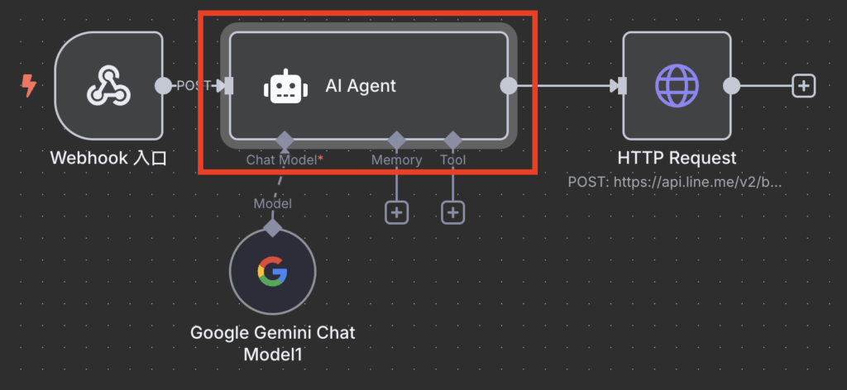
Task: Add a Tool sub-node with plus
Action: [452, 212]
